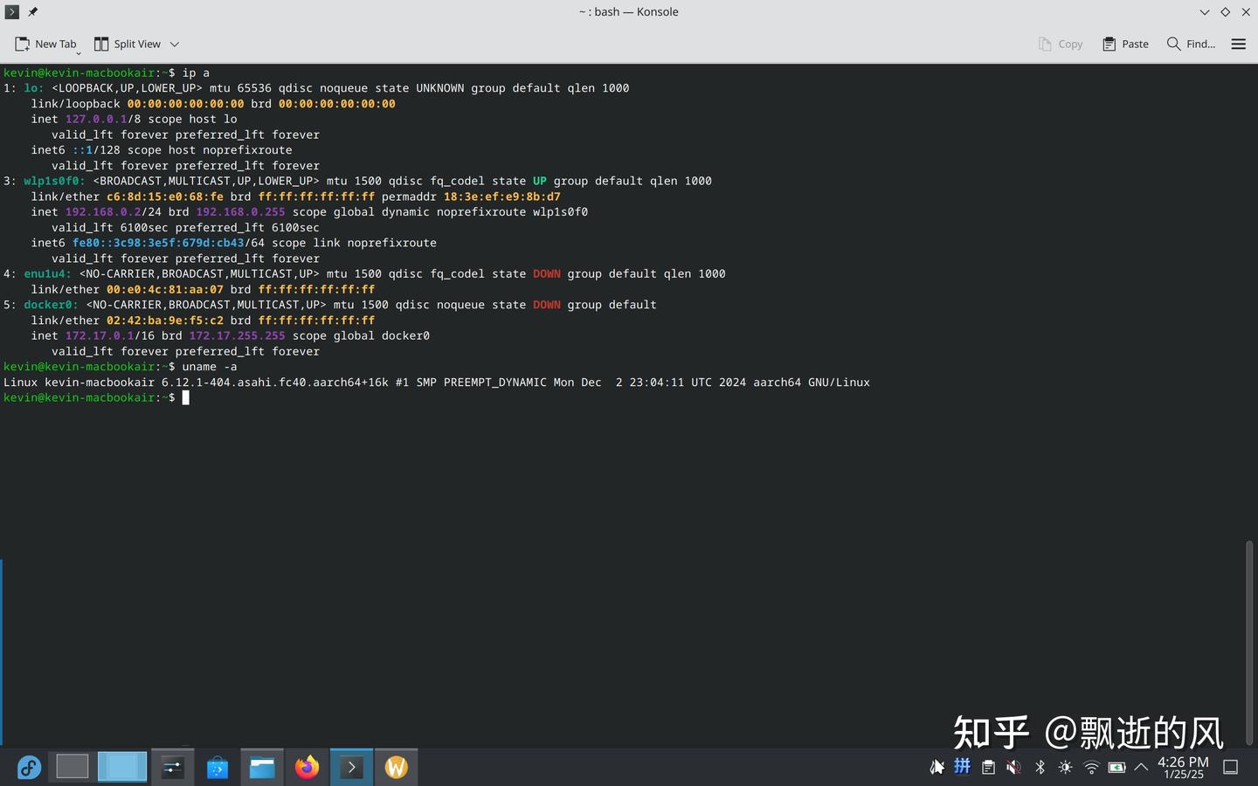Viewport: 1258px width, 786px height.
Task: Click the show desktop button
Action: (1232, 767)
